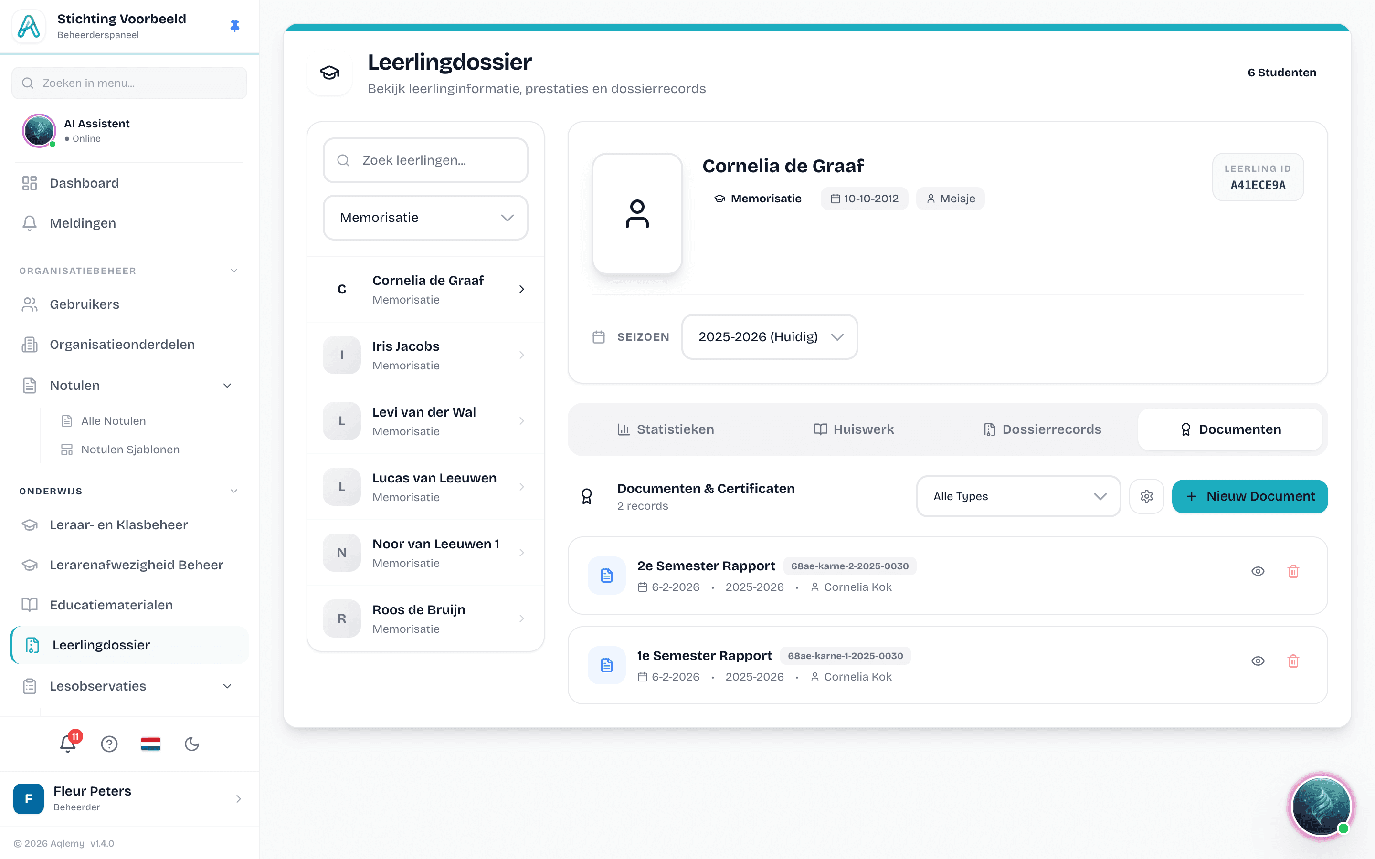Open the Dutch flag language selector
This screenshot has height=859, width=1375.
[150, 744]
